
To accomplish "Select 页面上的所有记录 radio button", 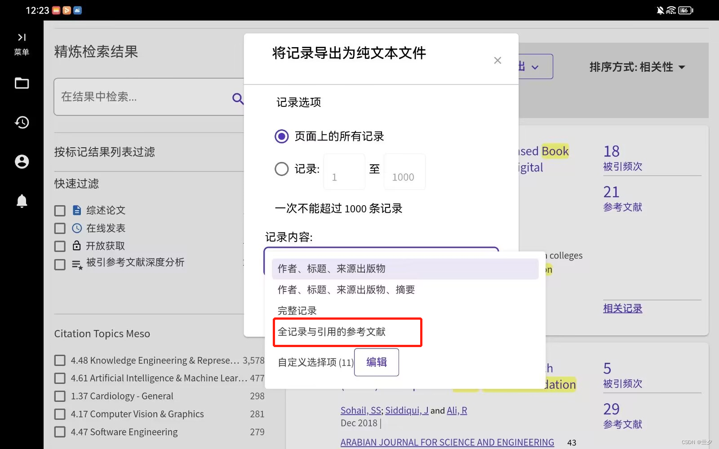I will (282, 136).
